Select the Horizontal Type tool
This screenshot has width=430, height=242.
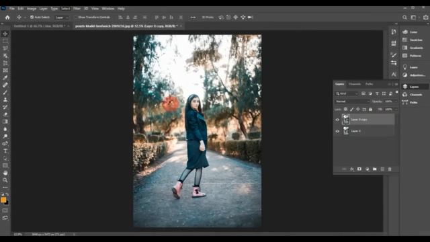click(5, 151)
